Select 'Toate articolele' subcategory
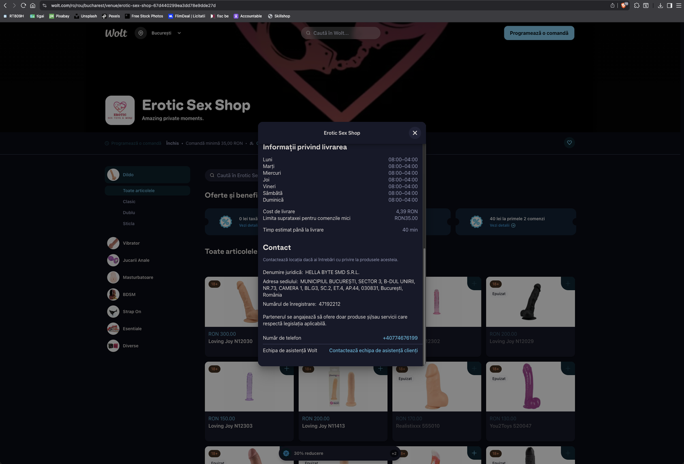684x464 pixels. pos(147,191)
